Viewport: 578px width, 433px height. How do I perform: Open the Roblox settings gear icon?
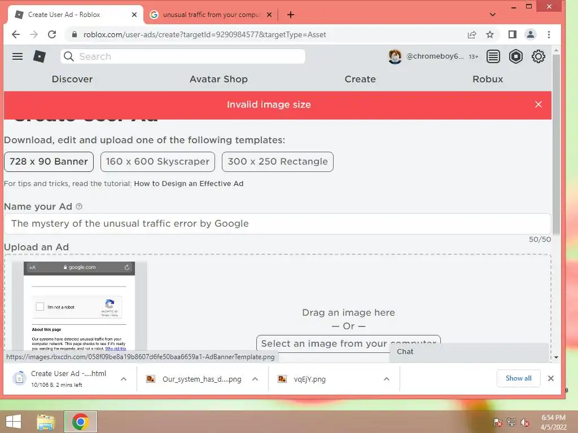pyautogui.click(x=538, y=56)
